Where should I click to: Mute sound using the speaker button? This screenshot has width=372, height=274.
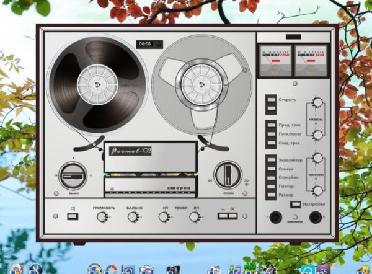pos(73,216)
